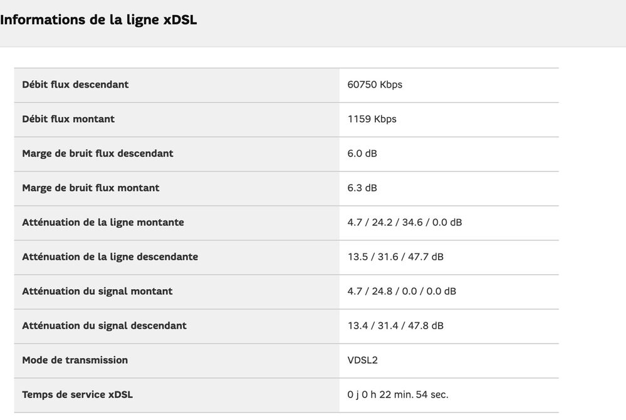Viewport: 626px width, 420px height.
Task: Select the 4.7 / 24.2 / 34.6 / 0.0 dB value
Action: coord(405,222)
